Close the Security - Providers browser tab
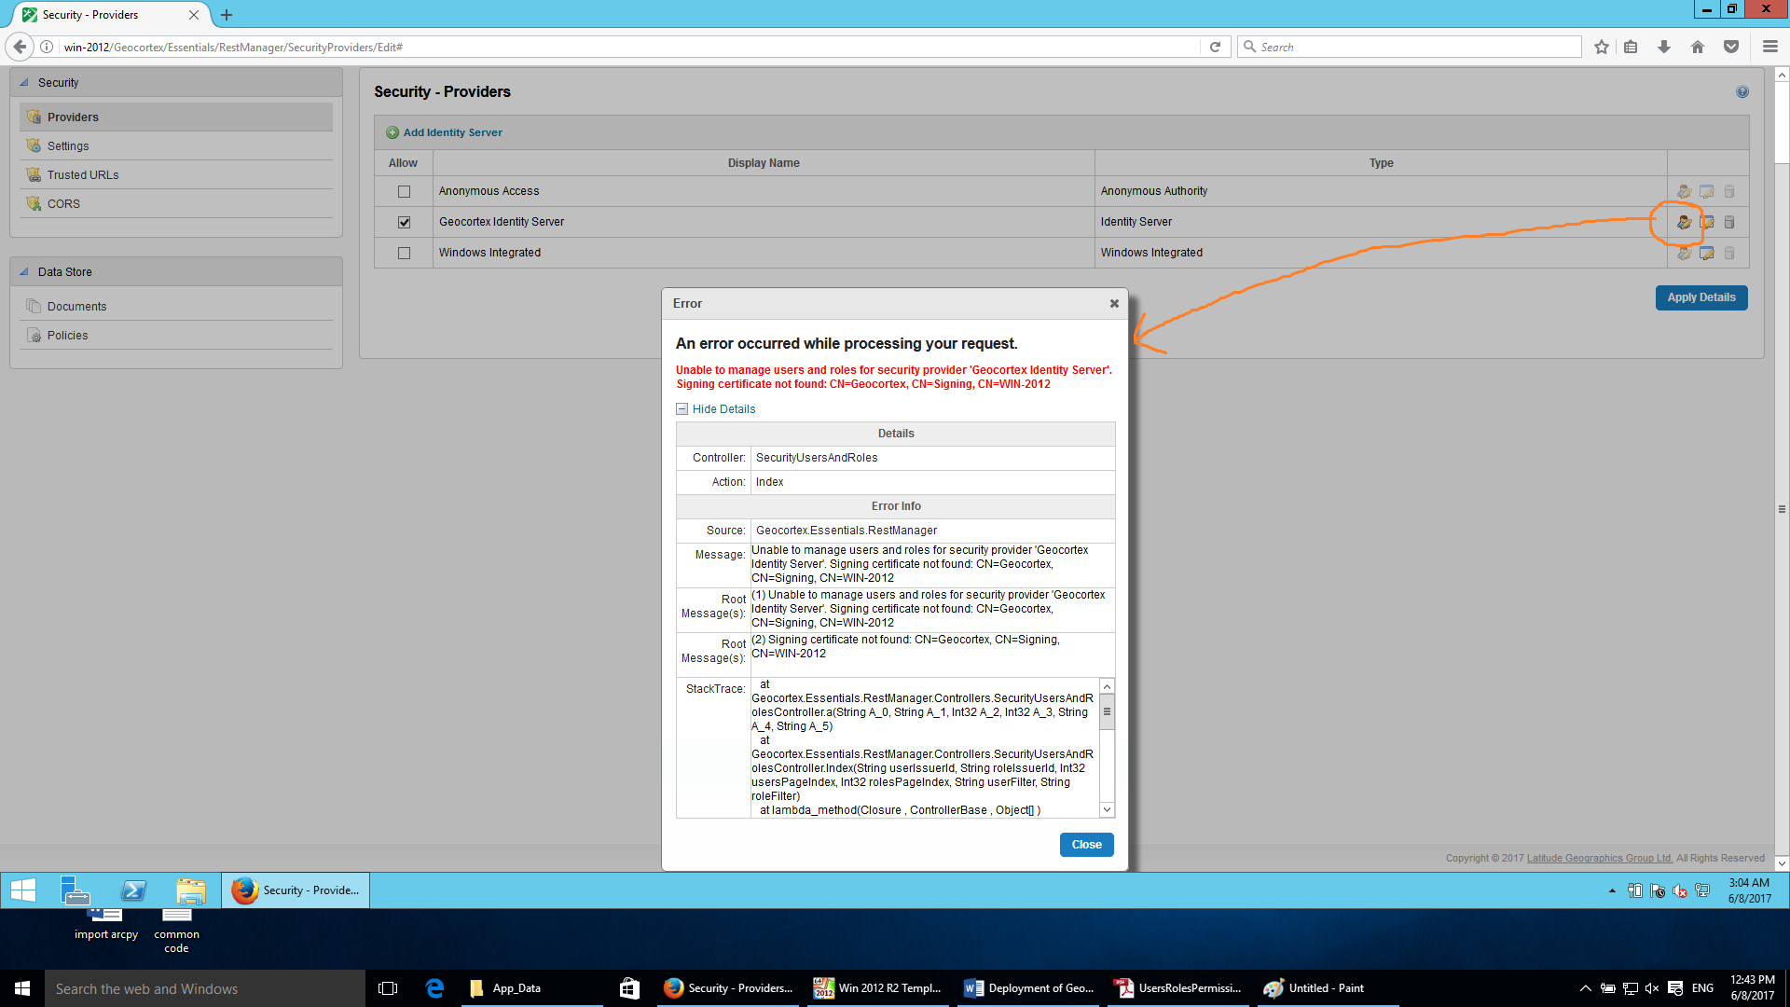 click(194, 15)
